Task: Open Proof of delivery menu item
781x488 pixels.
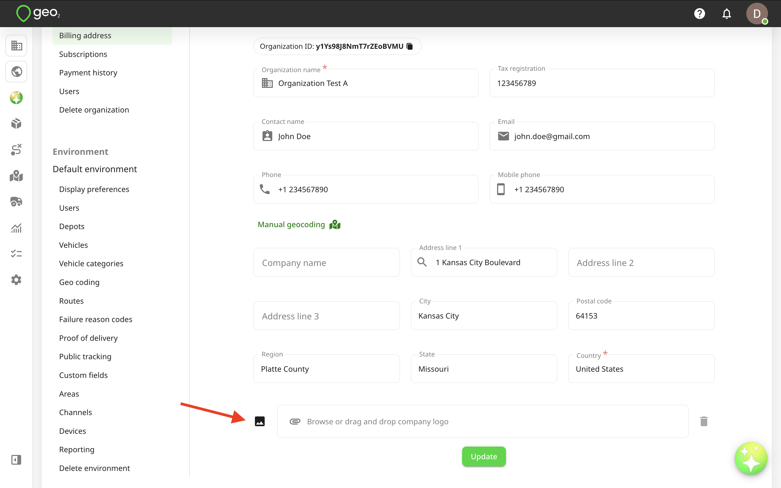Action: 88,338
